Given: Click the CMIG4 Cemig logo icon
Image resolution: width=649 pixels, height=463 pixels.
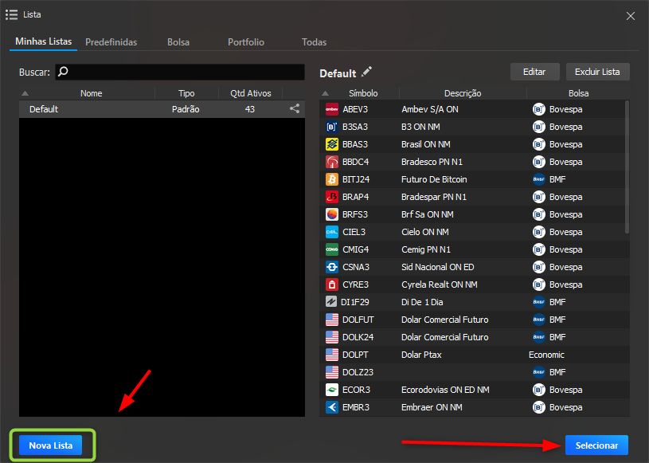Looking at the screenshot, I should 332,249.
